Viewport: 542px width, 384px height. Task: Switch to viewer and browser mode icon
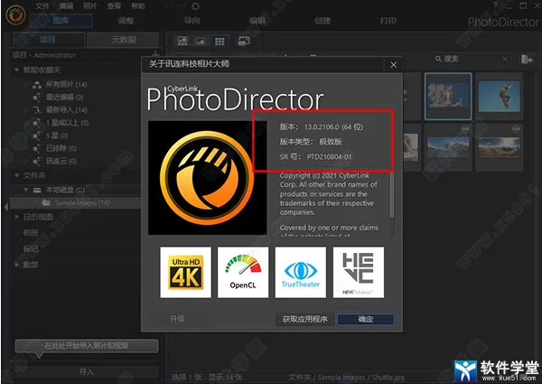182,42
